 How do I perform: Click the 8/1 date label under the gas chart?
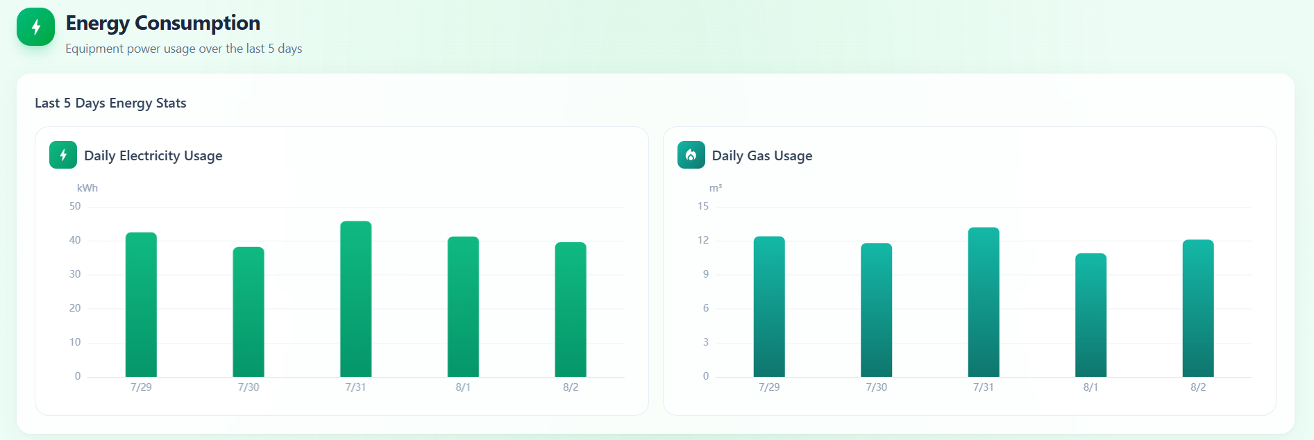click(x=1091, y=387)
